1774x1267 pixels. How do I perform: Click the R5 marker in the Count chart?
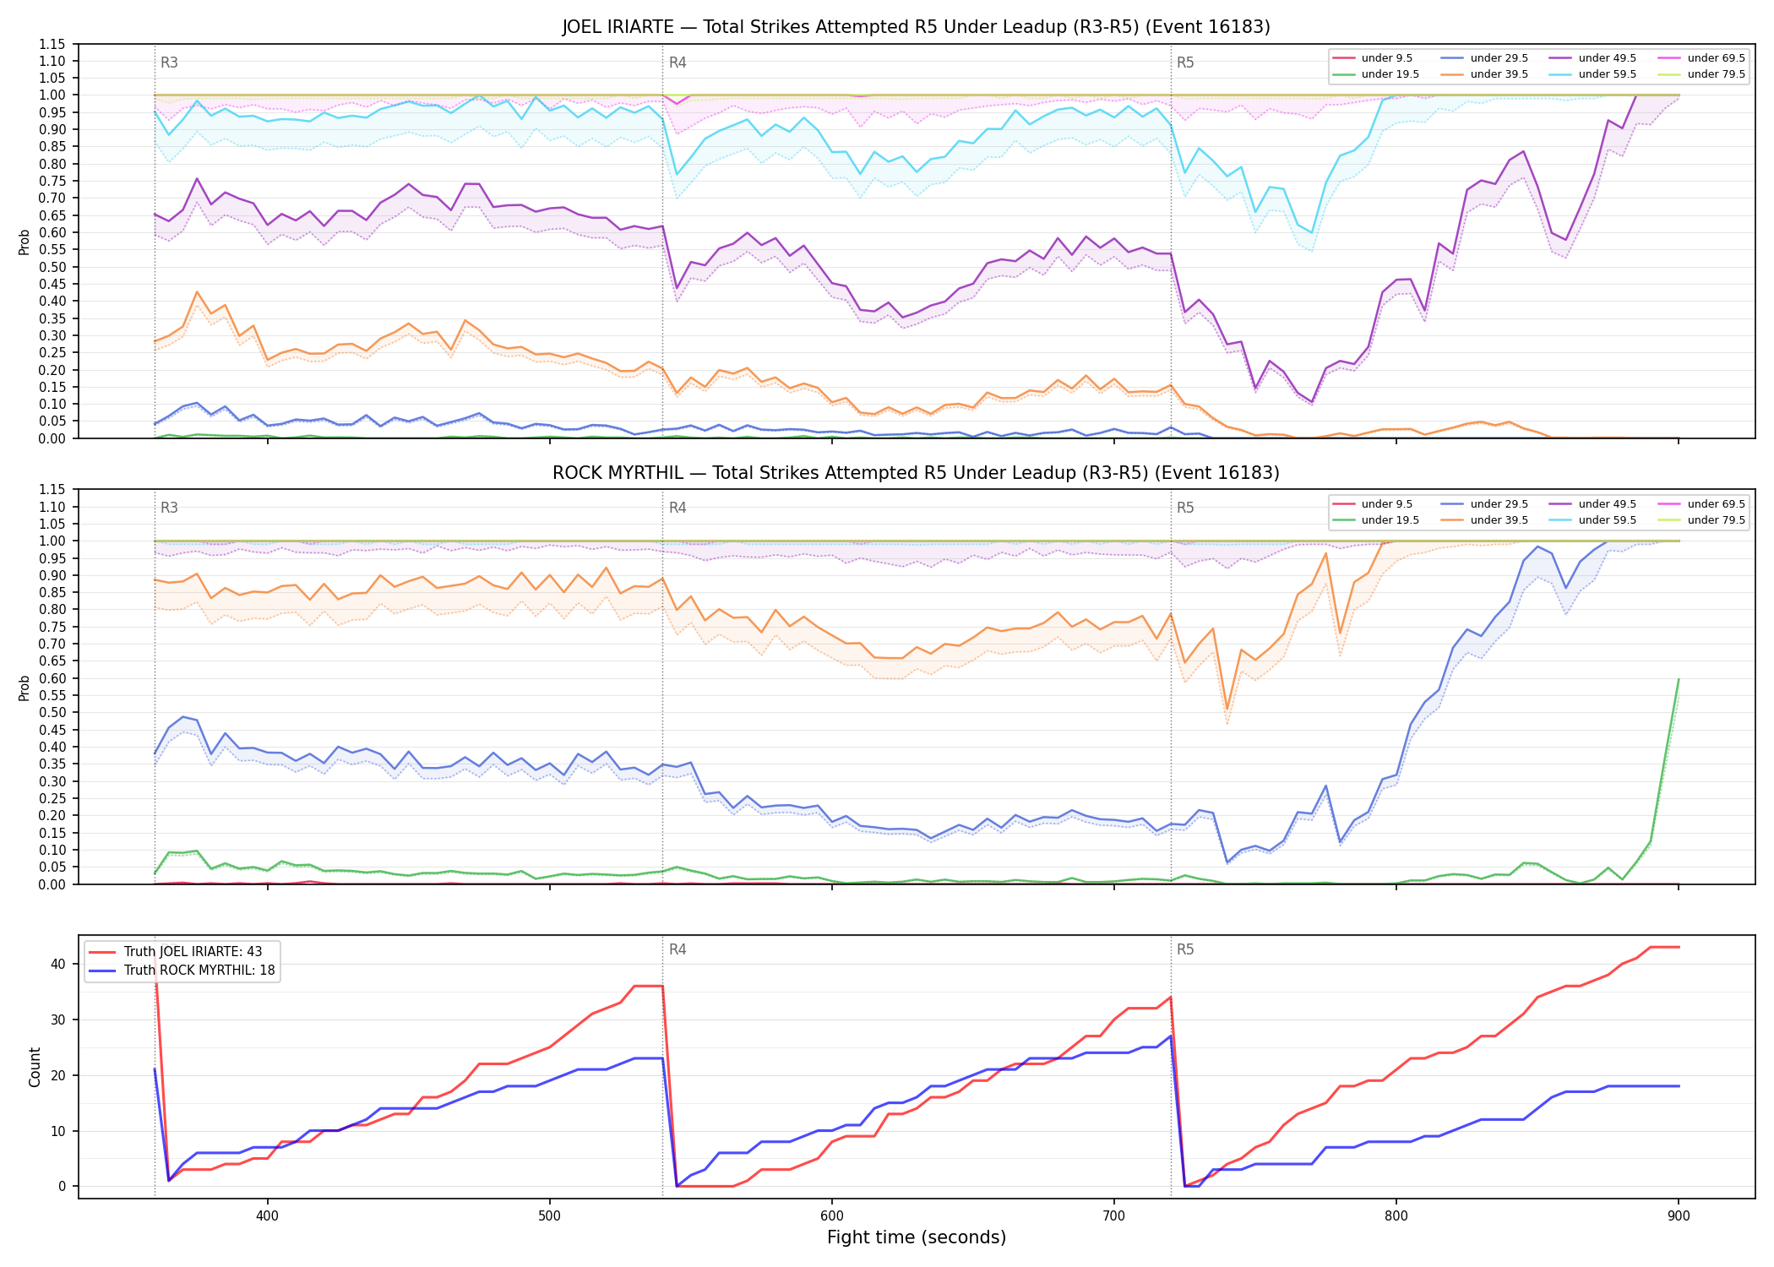1185,950
